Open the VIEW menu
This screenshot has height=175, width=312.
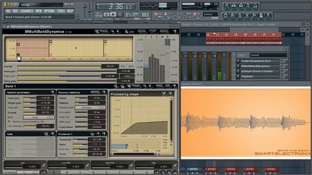click(x=39, y=11)
